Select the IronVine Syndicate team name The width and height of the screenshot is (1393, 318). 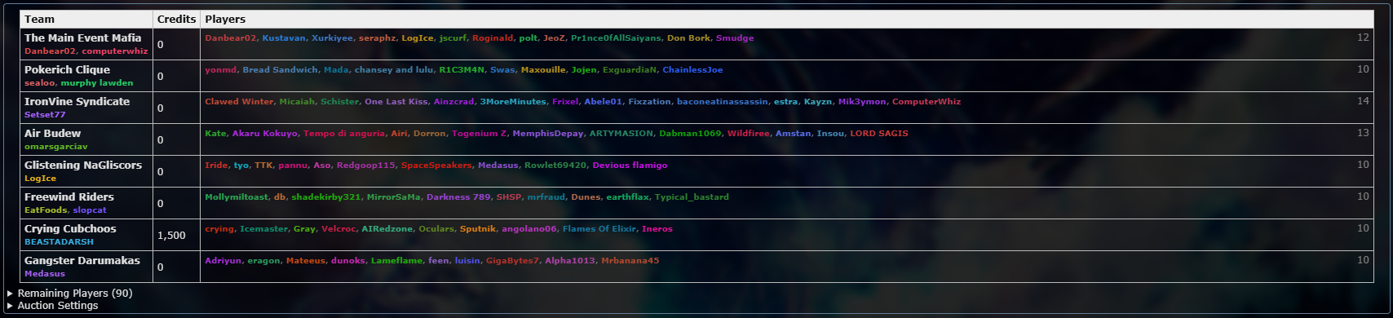77,101
